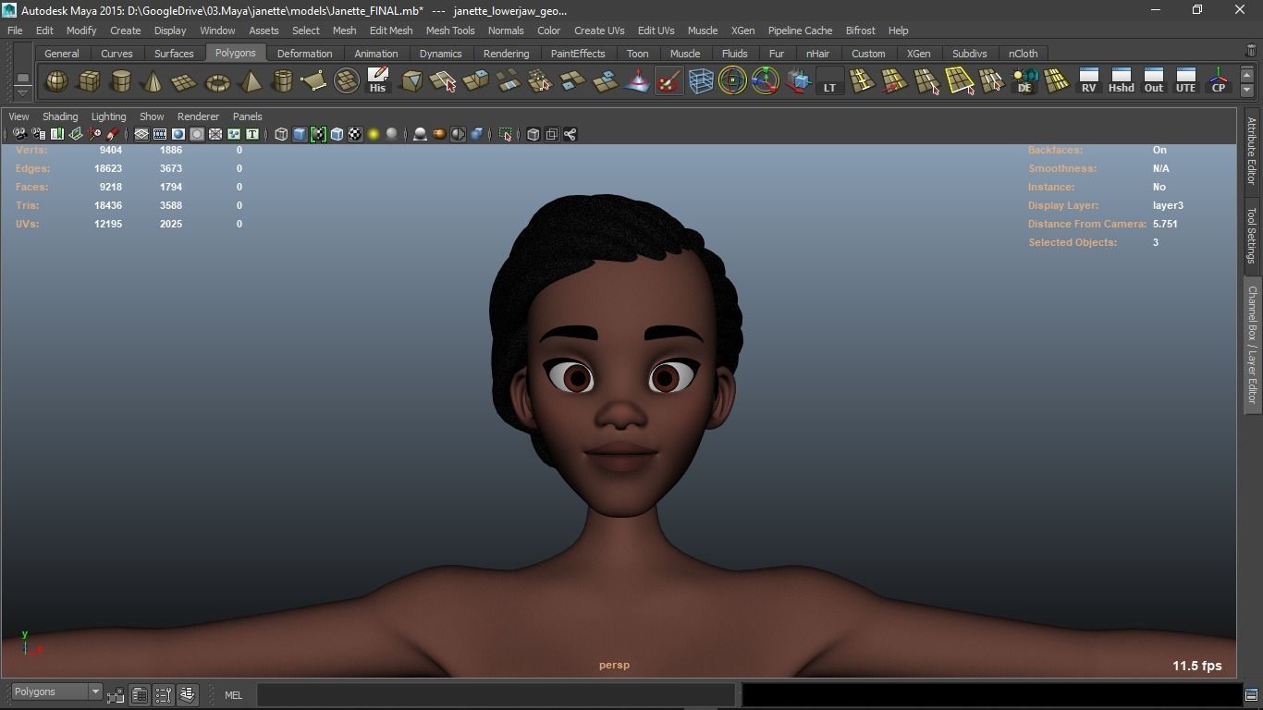Switch to the Custom shelf tab
This screenshot has width=1263, height=710.
click(868, 54)
